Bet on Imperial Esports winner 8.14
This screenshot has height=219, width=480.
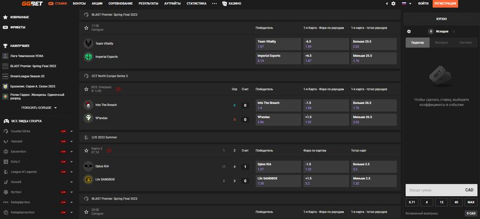coord(278,58)
